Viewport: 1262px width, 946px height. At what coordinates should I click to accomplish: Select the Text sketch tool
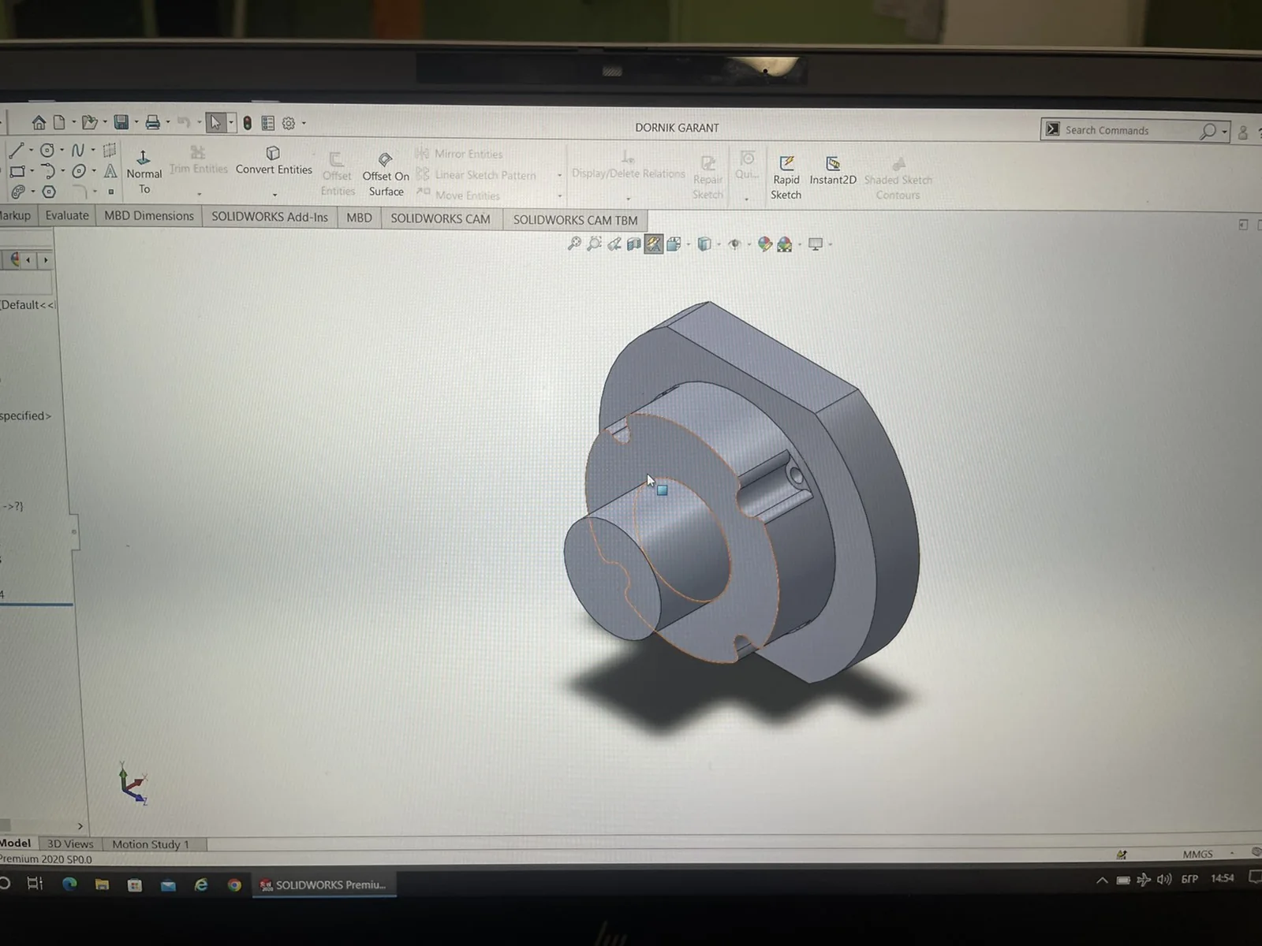tap(110, 170)
